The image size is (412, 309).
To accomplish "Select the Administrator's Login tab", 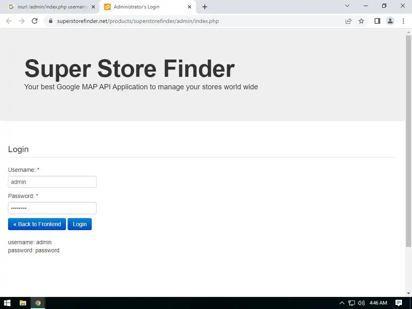I will [x=148, y=7].
